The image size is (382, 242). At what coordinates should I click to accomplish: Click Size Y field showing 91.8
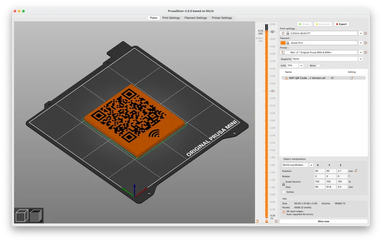click(331, 187)
